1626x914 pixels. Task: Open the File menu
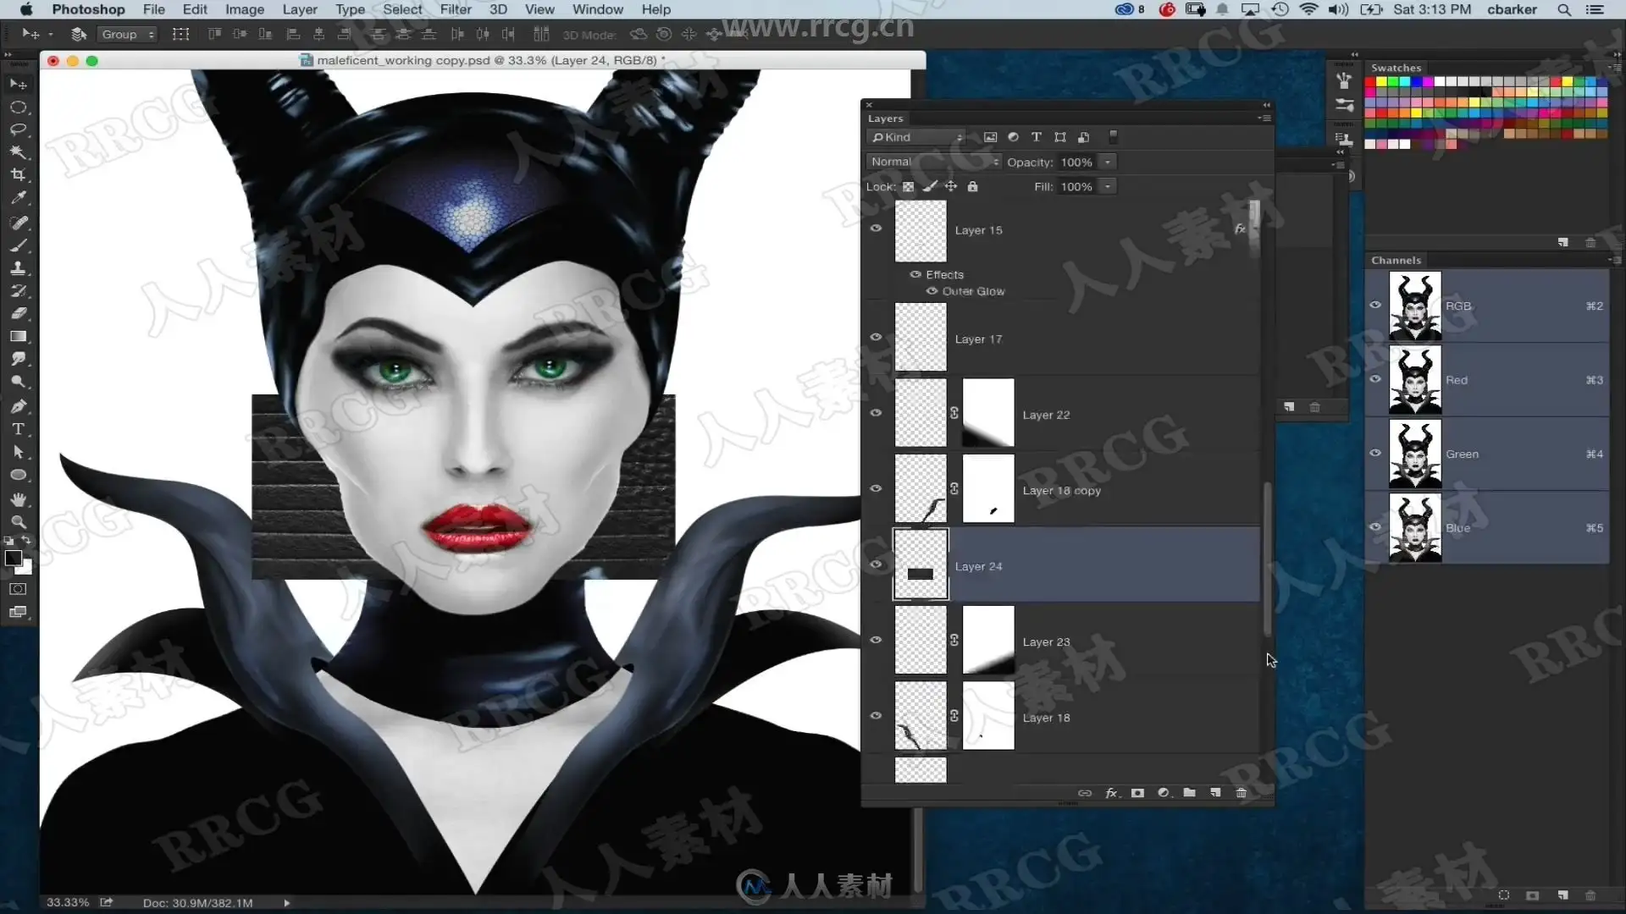pyautogui.click(x=154, y=9)
